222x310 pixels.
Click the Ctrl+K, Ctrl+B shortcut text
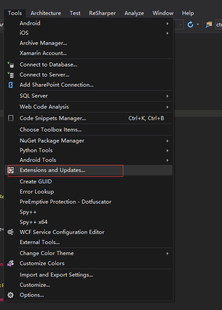tap(146, 118)
